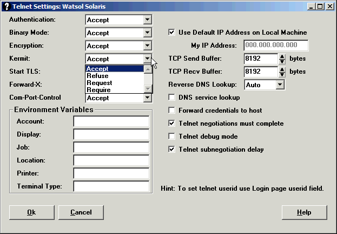The height and width of the screenshot is (234, 337).
Task: Open the Authentication dropdown
Action: coord(147,20)
